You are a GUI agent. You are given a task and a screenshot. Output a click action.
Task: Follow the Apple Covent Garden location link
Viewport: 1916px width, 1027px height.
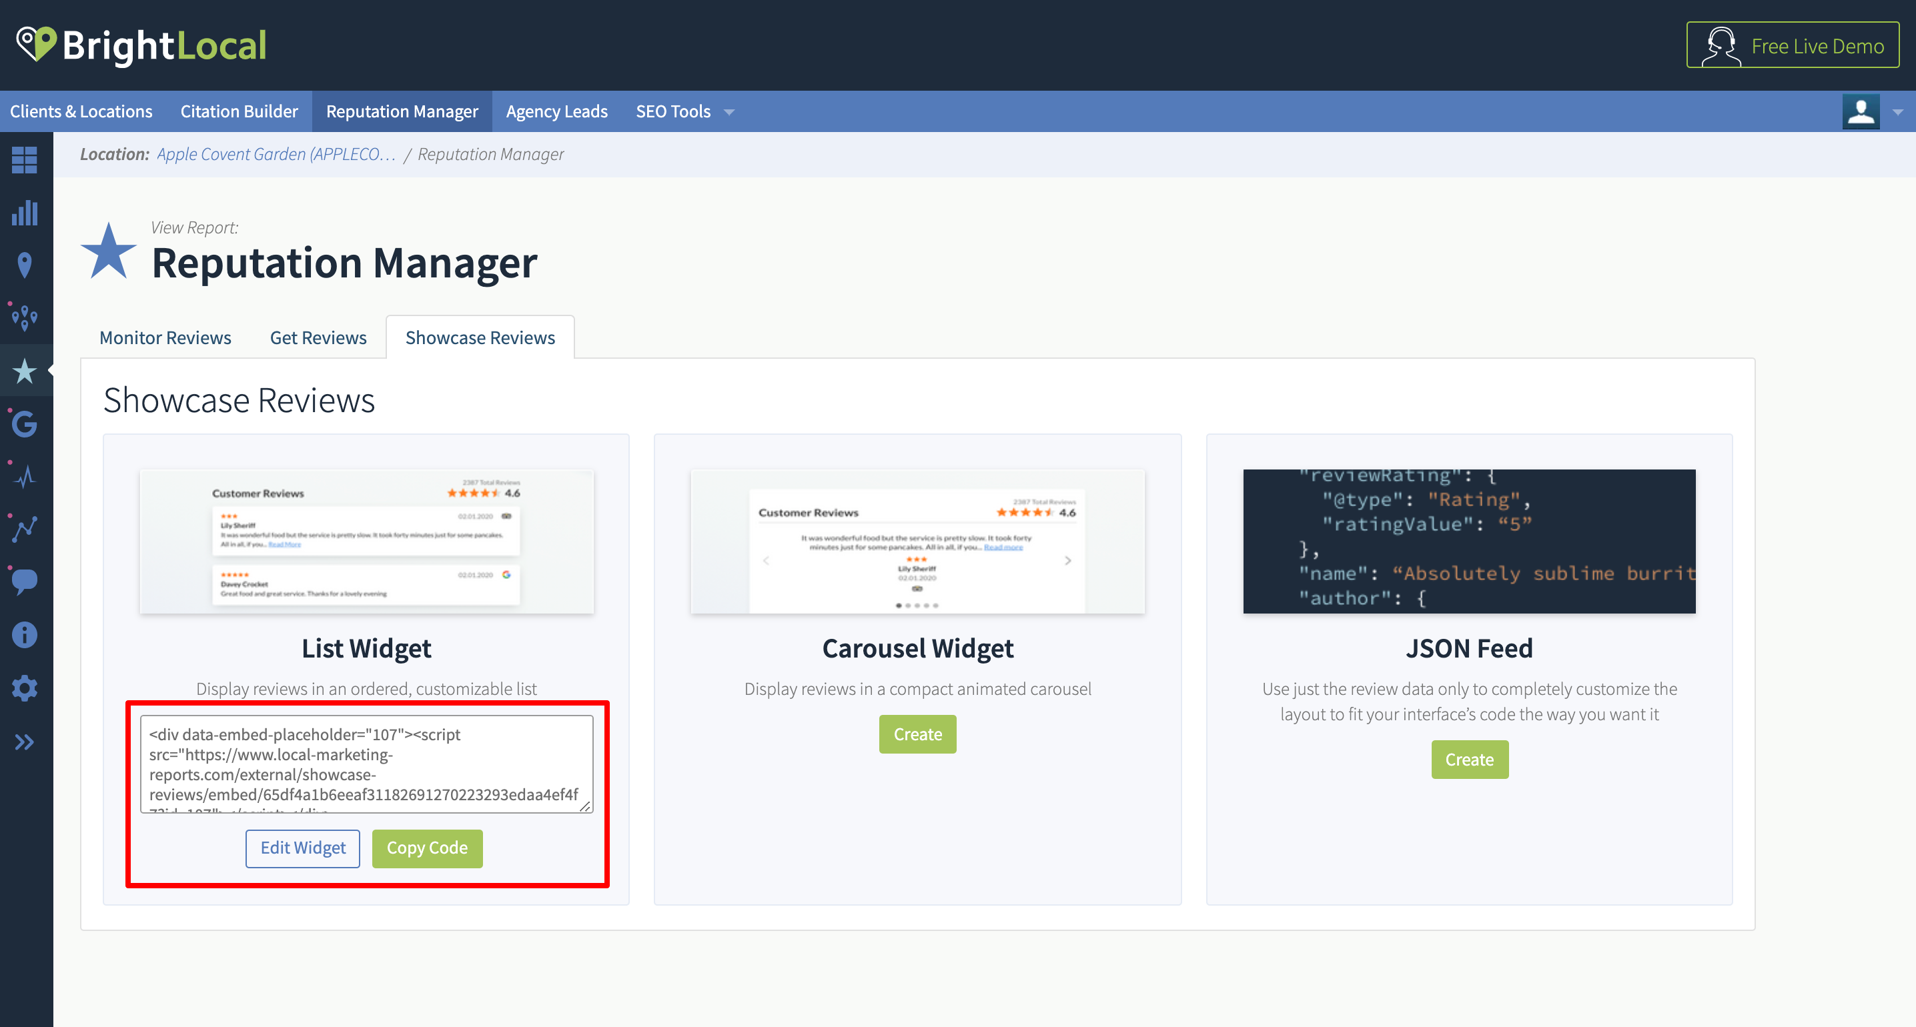tap(276, 154)
